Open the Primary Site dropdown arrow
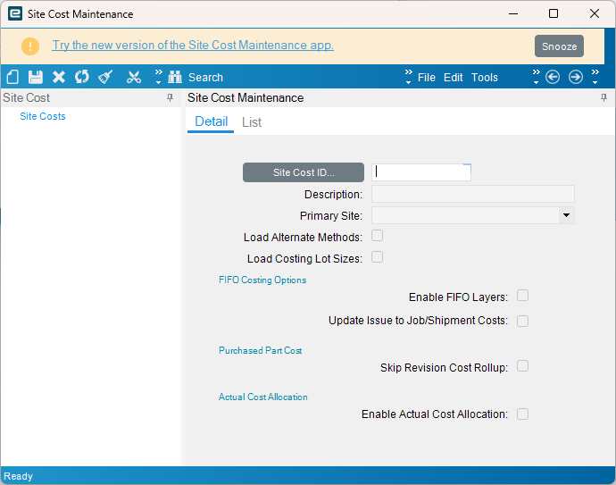The image size is (616, 485). pos(566,215)
